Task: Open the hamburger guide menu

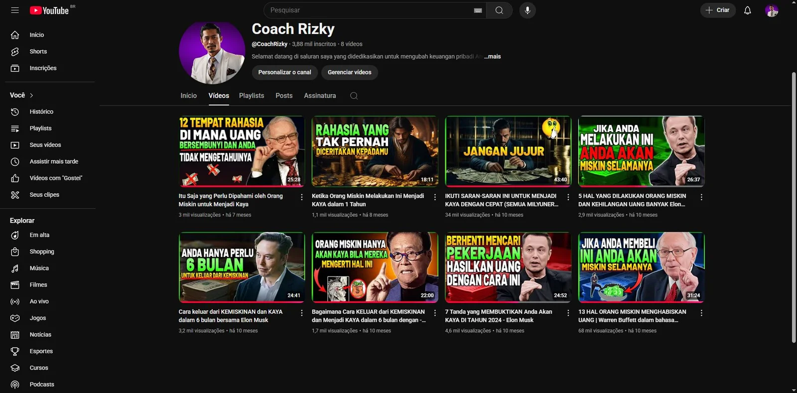Action: [x=15, y=10]
